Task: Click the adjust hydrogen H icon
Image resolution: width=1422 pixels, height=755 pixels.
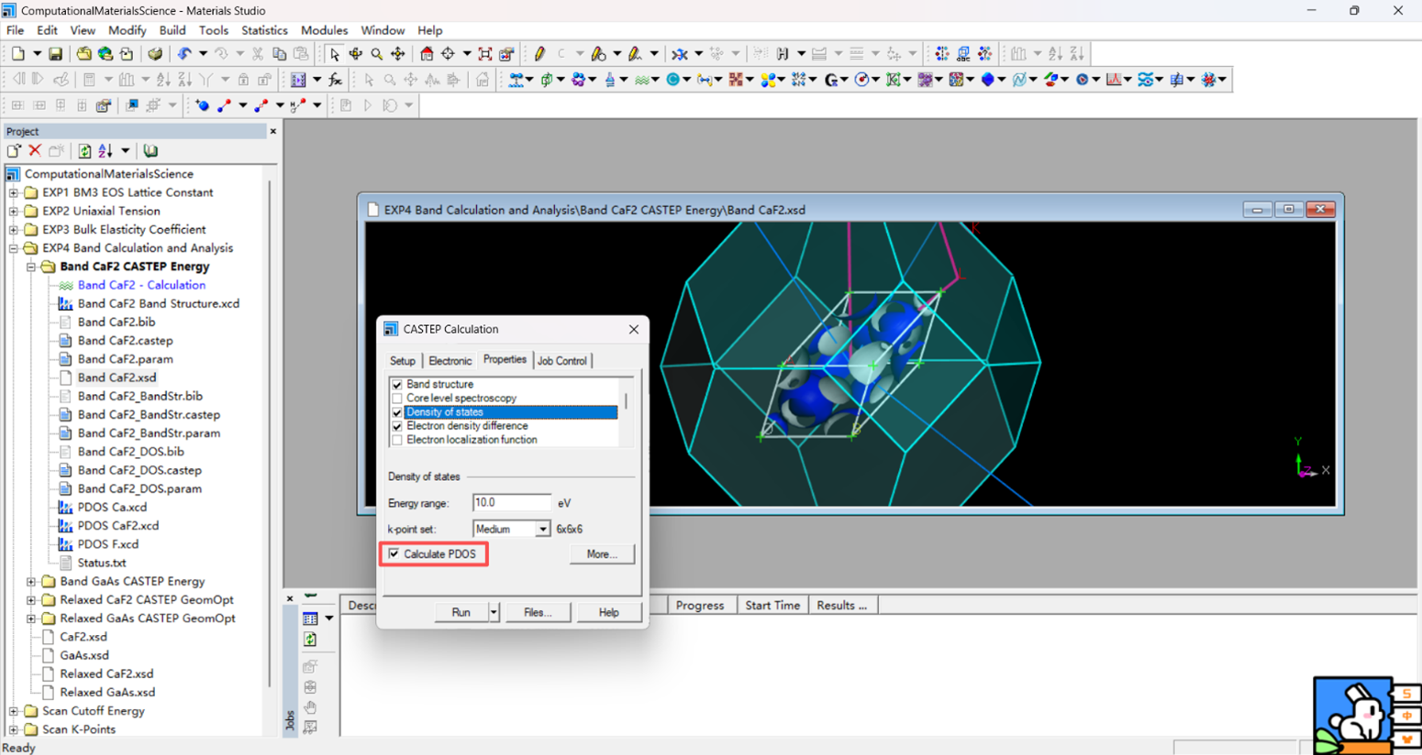Action: (x=783, y=54)
